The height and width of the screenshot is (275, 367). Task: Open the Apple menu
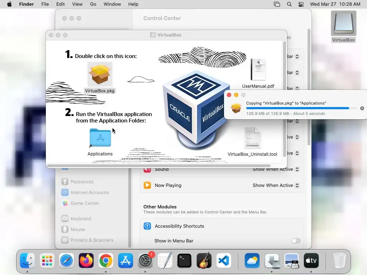click(x=9, y=4)
